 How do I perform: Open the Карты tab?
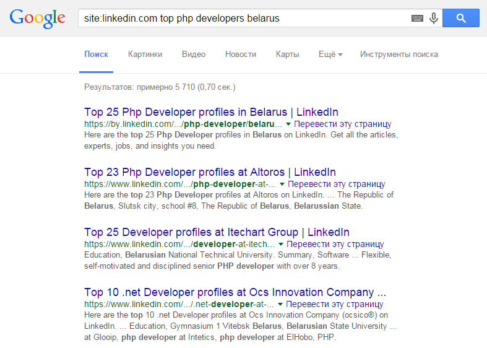pyautogui.click(x=288, y=54)
